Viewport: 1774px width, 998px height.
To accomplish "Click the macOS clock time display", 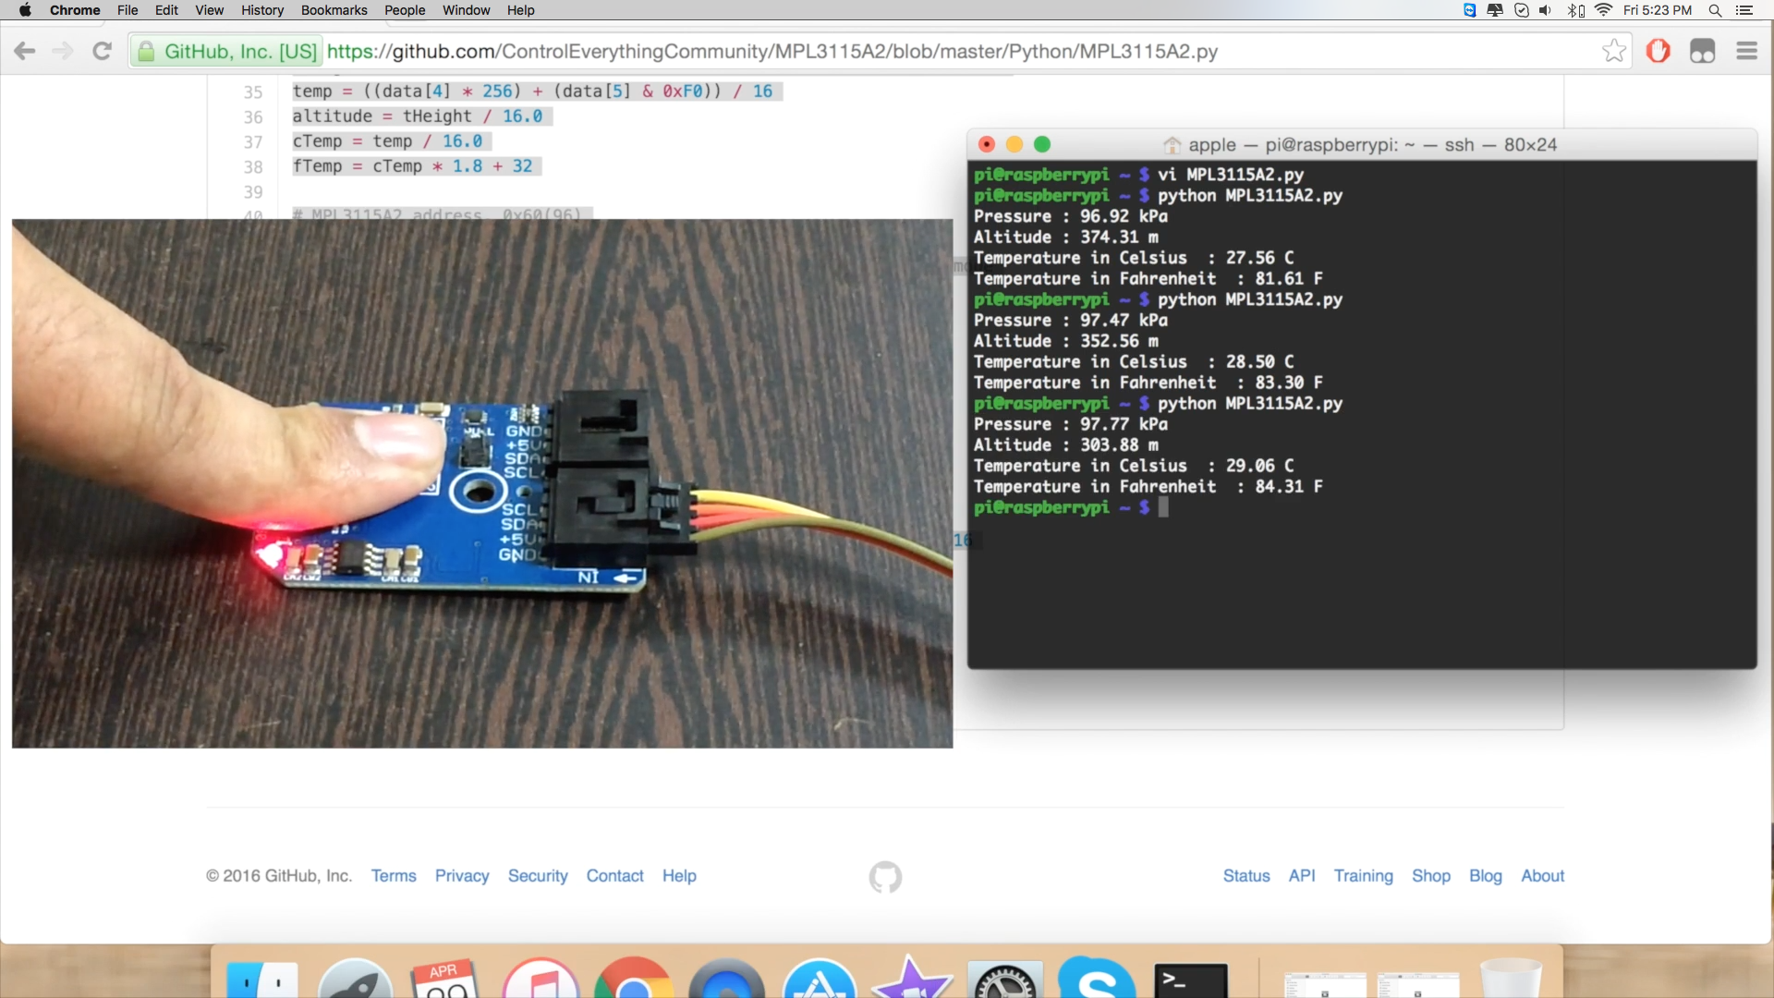I will tap(1660, 10).
